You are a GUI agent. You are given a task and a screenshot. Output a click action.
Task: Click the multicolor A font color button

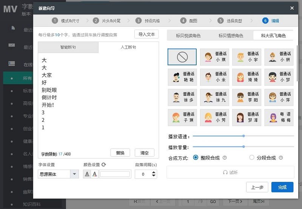[95, 174]
